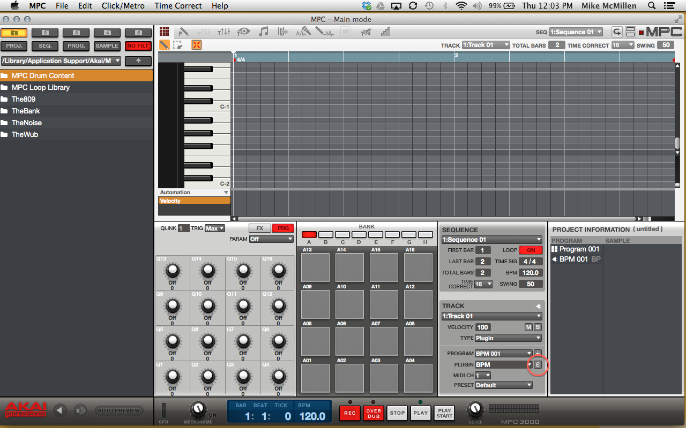Open Song mode music note icon
Viewport: 686px width, 428px height.
263,32
